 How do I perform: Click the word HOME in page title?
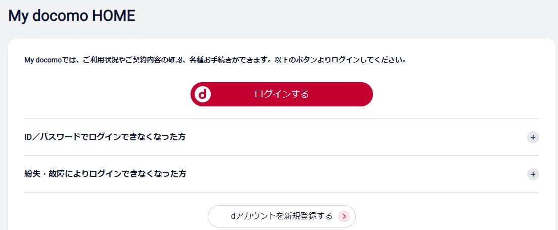click(113, 16)
